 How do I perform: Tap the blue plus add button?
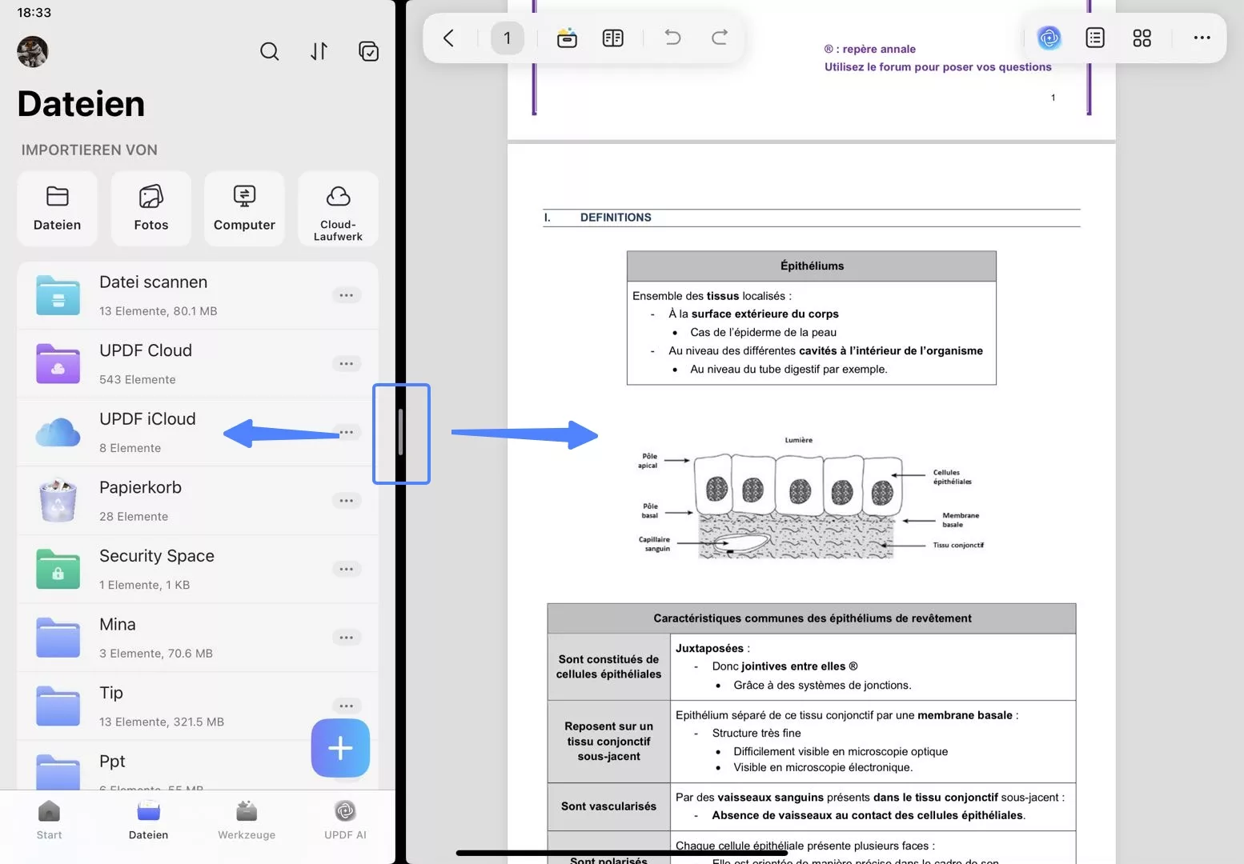[340, 748]
